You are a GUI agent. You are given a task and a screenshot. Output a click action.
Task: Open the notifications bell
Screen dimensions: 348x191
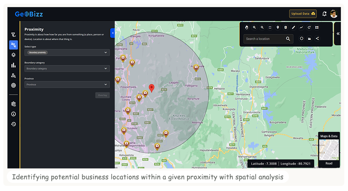click(x=324, y=14)
